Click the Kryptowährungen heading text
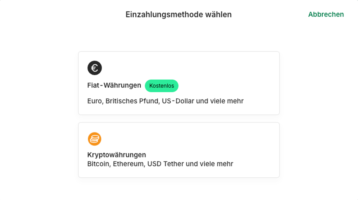 click(117, 155)
